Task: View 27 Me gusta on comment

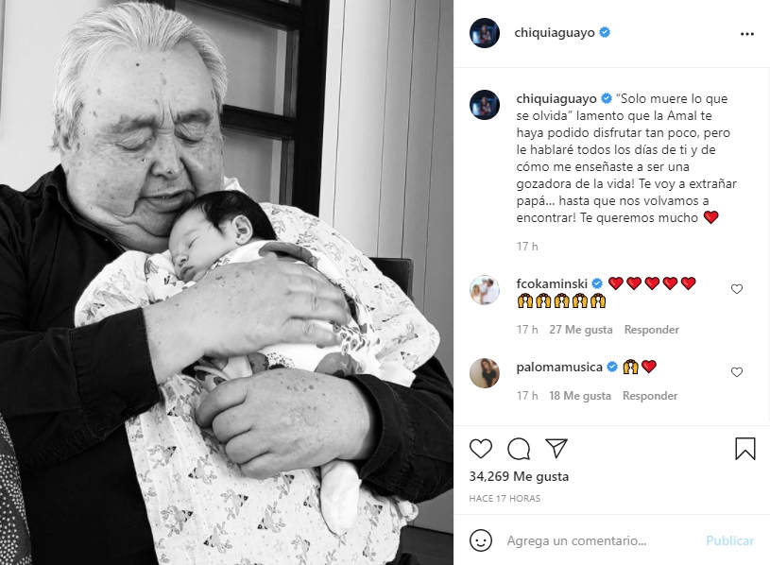Action: pyautogui.click(x=581, y=330)
